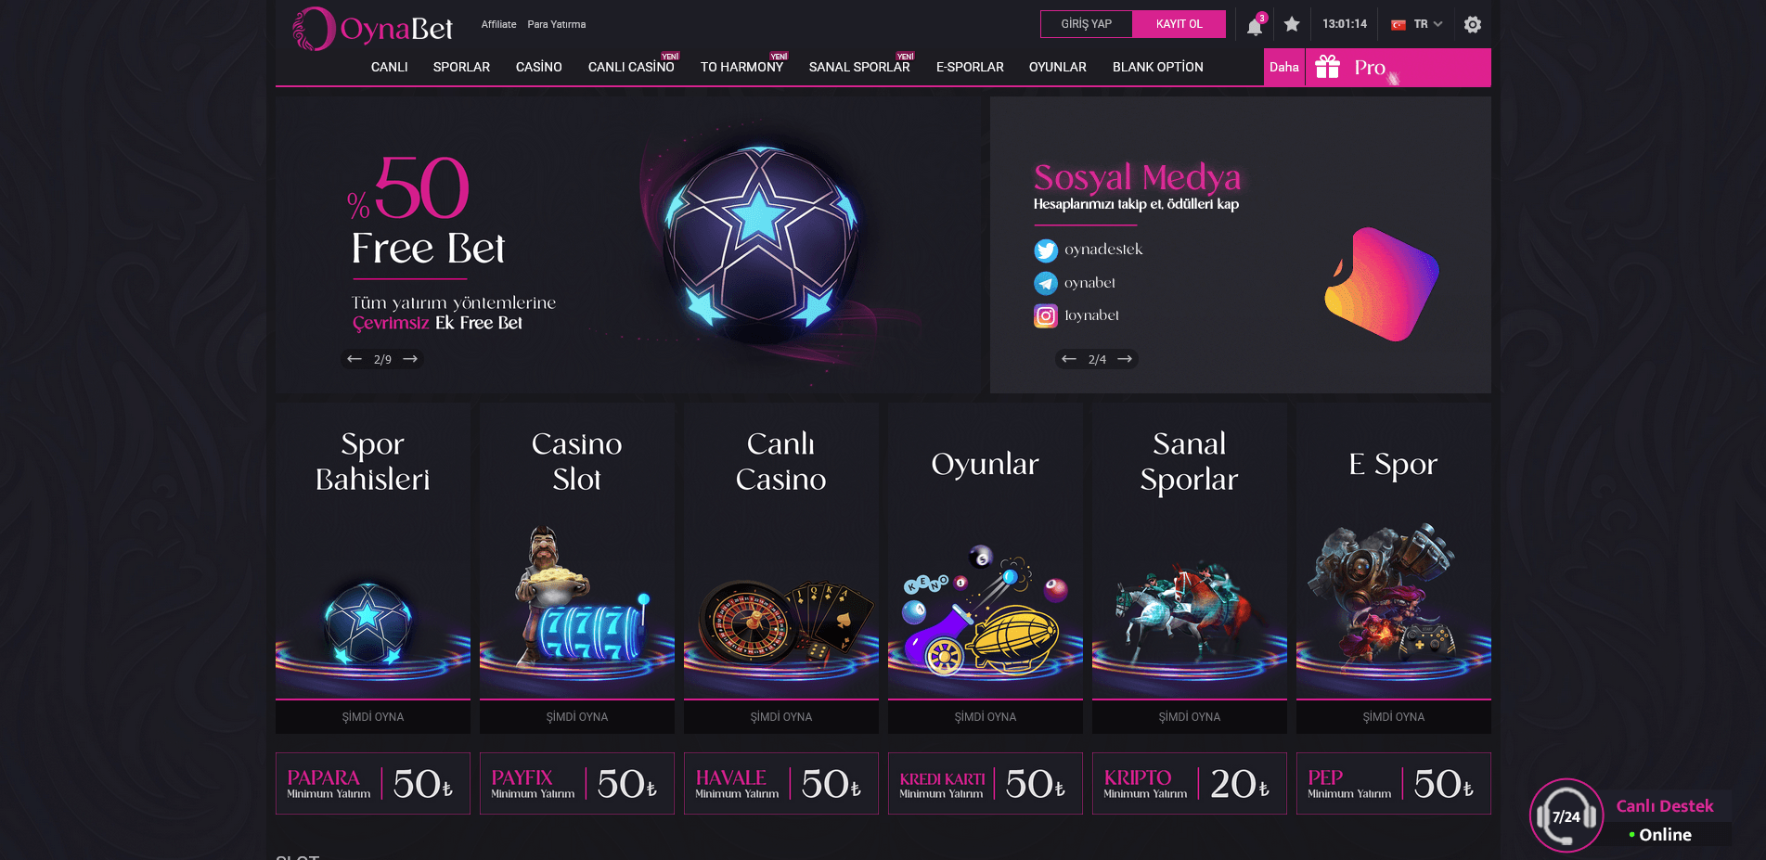Expand the TR language dropdown
Viewport: 1766px width, 860px height.
click(x=1417, y=25)
